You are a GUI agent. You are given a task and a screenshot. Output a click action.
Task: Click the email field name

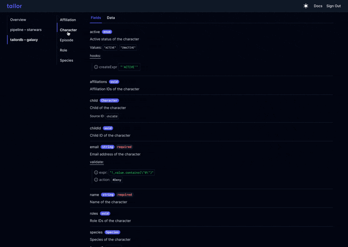94,147
